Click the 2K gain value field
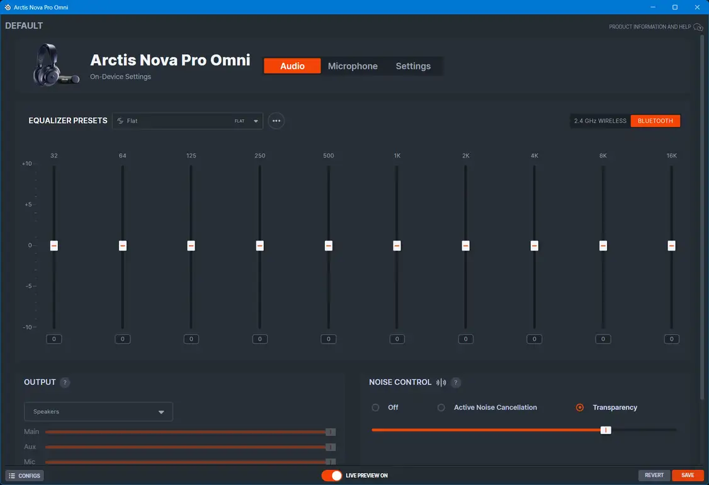Screen dimensions: 709x485 click(x=466, y=339)
